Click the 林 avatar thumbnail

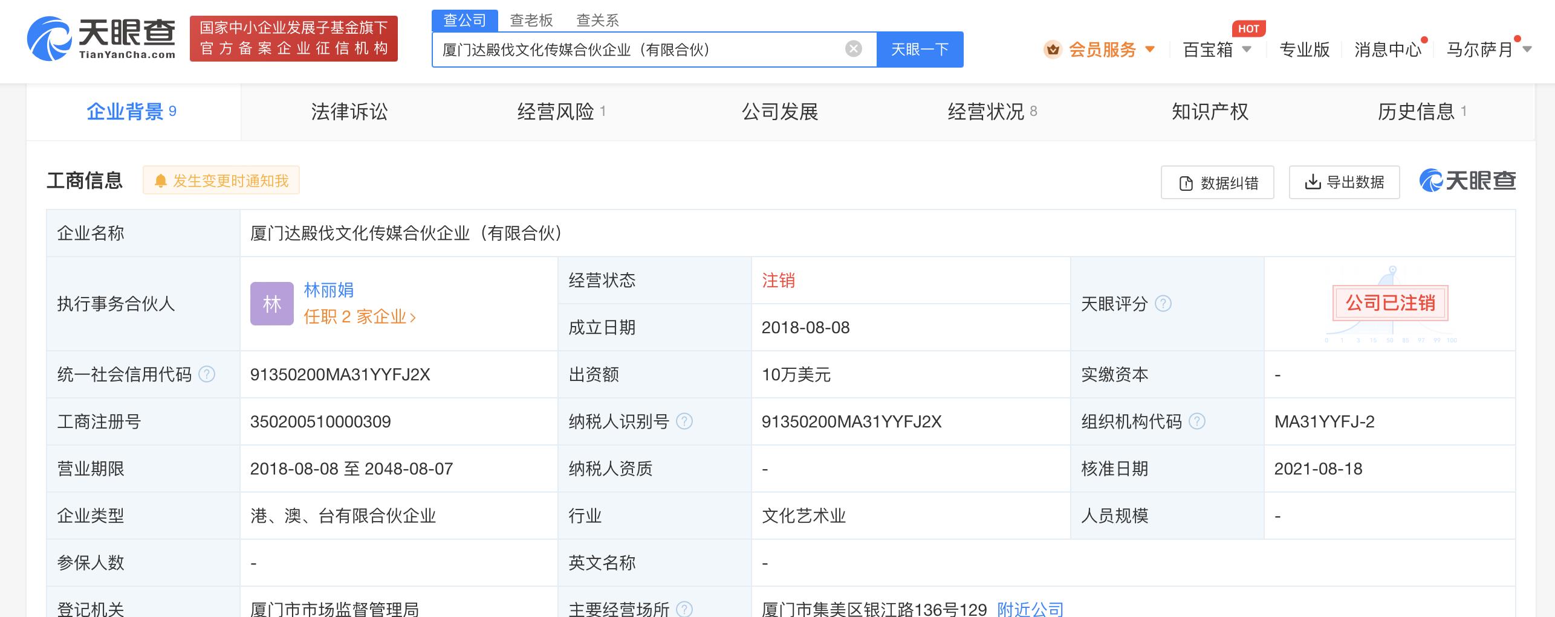pos(272,304)
